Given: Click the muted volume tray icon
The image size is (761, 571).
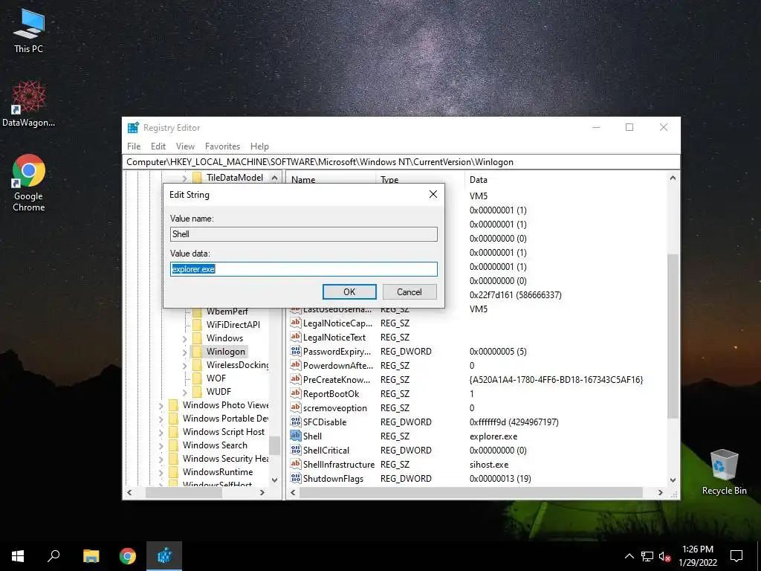Looking at the screenshot, I should pos(665,556).
